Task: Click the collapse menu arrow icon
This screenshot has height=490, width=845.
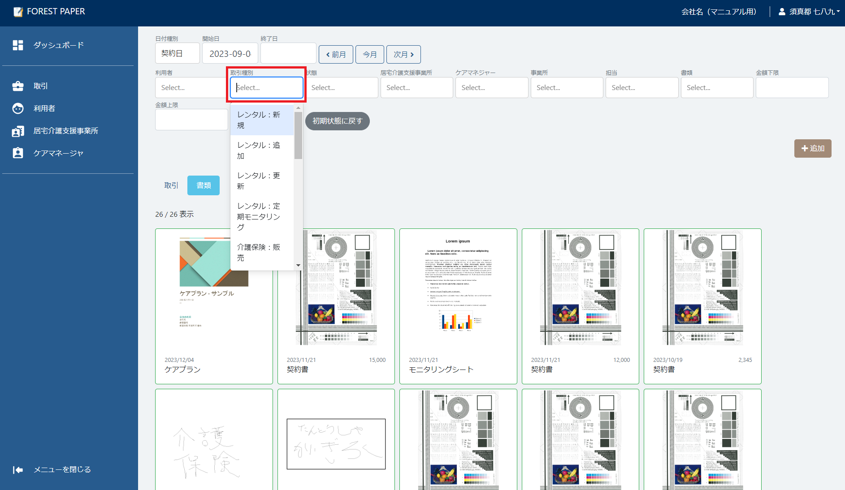Action: (x=18, y=469)
